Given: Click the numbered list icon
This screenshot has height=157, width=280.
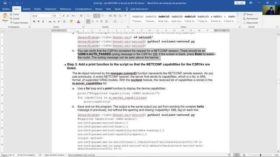Looking at the screenshot, I should [x=96, y=16].
